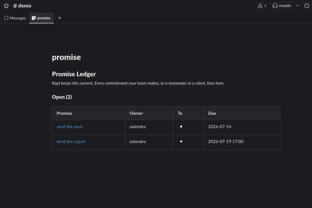Image resolution: width=312 pixels, height=208 pixels.
Task: Select owner satendra in deck row
Action: [x=138, y=127]
